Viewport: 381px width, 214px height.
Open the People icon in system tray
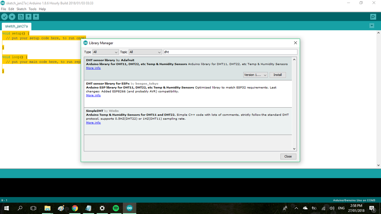point(285,208)
